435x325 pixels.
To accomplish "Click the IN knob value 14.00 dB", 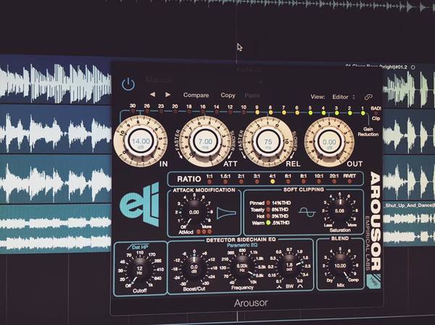I will click(141, 143).
